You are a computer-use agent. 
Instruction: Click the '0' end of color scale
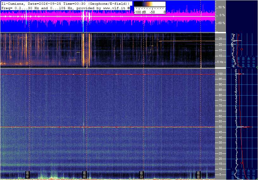click(x=164, y=12)
